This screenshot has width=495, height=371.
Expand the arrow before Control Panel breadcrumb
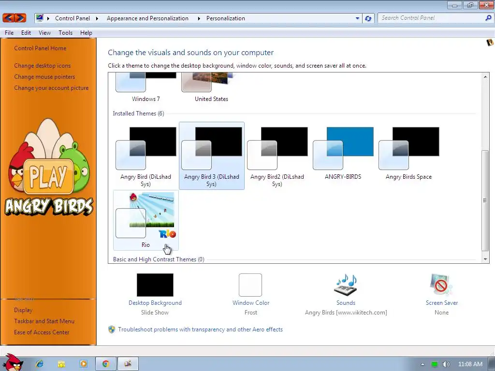tap(48, 18)
